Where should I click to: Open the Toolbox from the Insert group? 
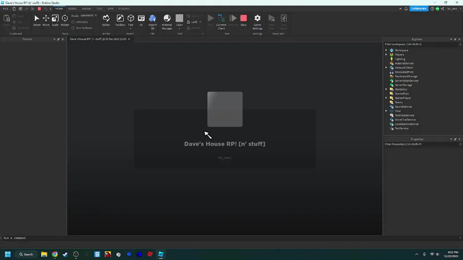point(120,21)
